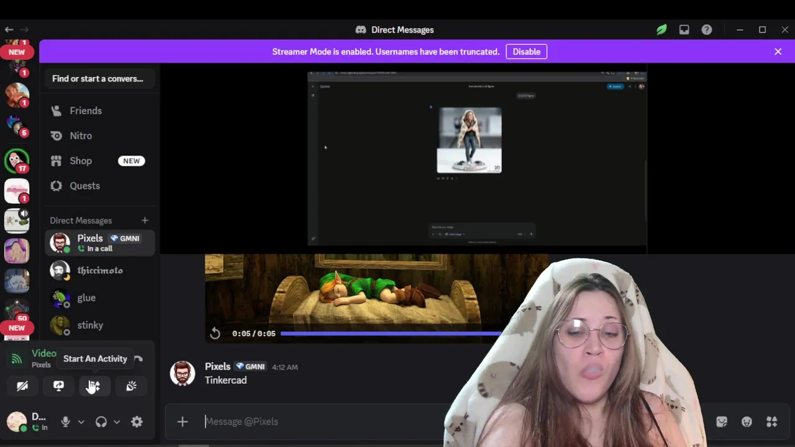Click the 4:12 AM timestamp

point(284,367)
